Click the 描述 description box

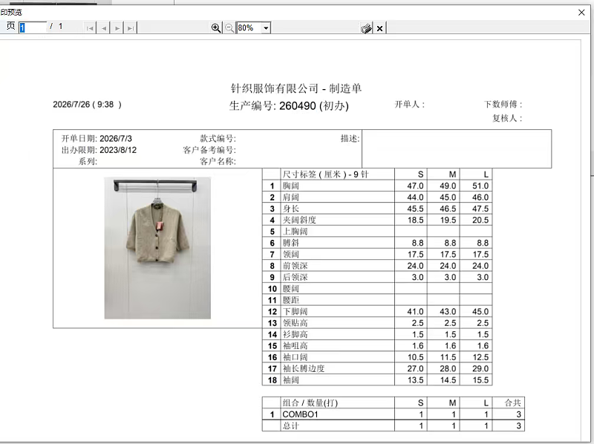457,149
